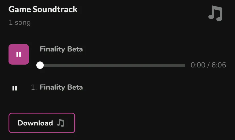
Task: Click the 1 song label
Action: coord(20,22)
